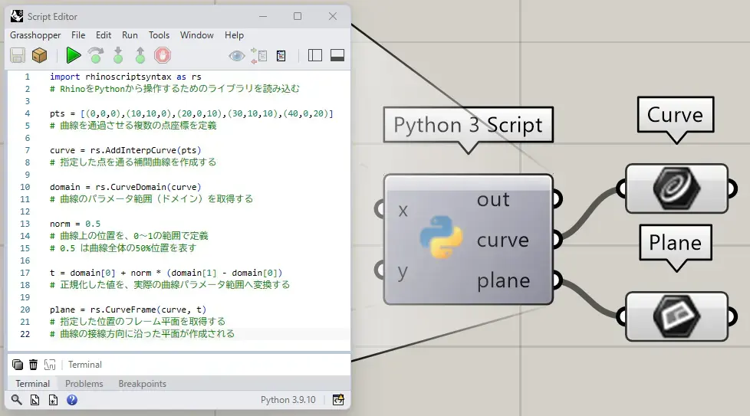The image size is (750, 416).
Task: Click the y input of Python 3 Script component
Action: point(403,272)
